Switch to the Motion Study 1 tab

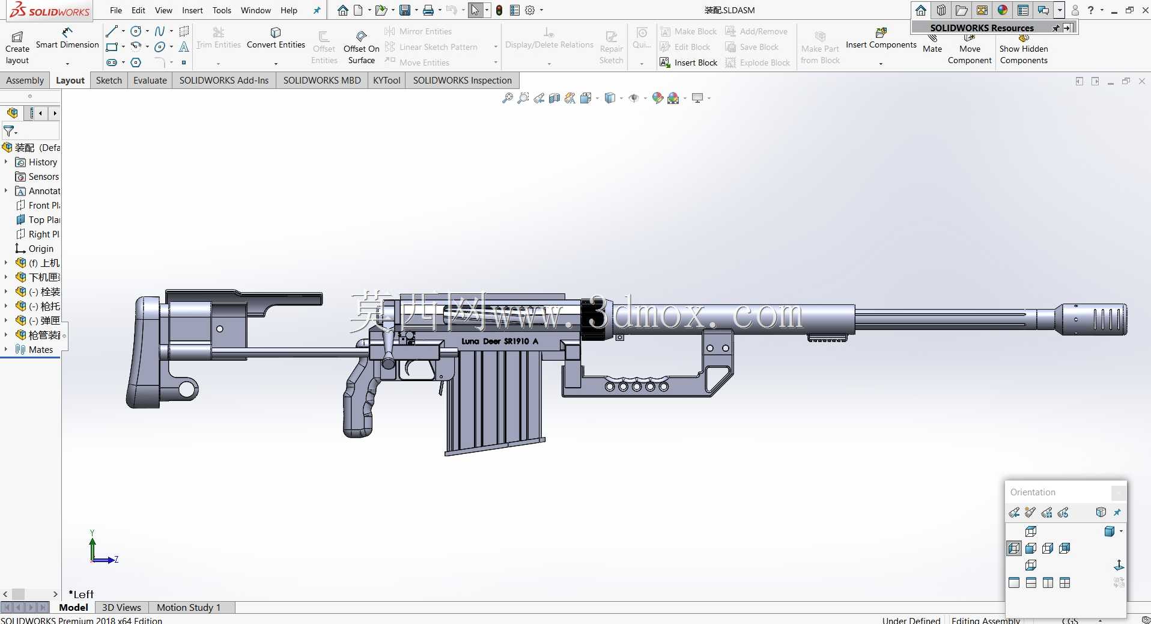(x=189, y=607)
